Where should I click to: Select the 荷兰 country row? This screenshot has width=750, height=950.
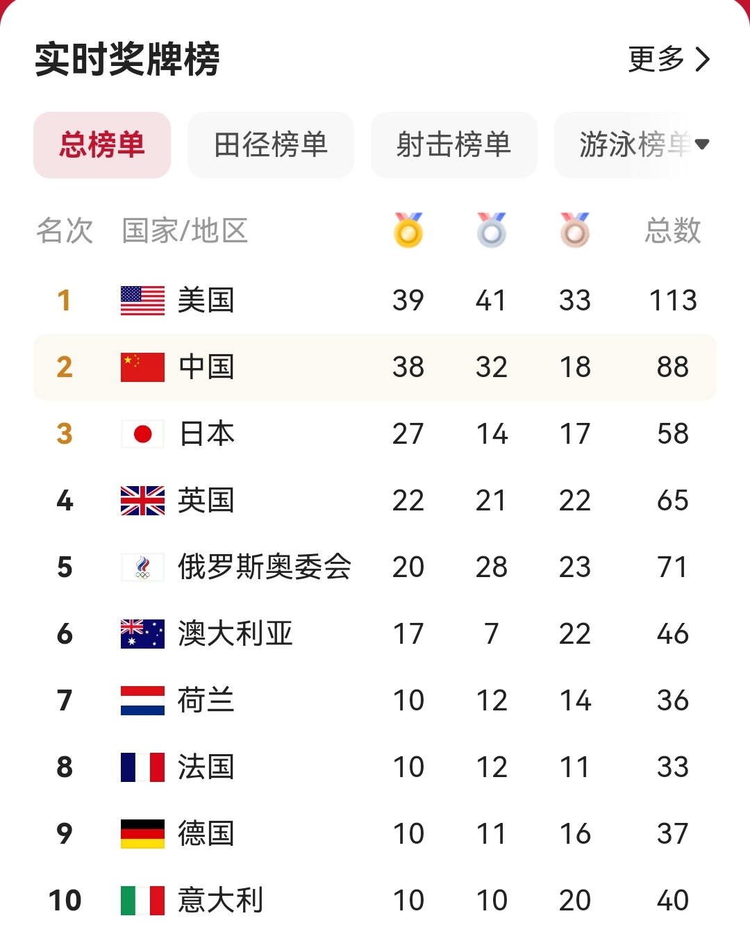point(375,701)
